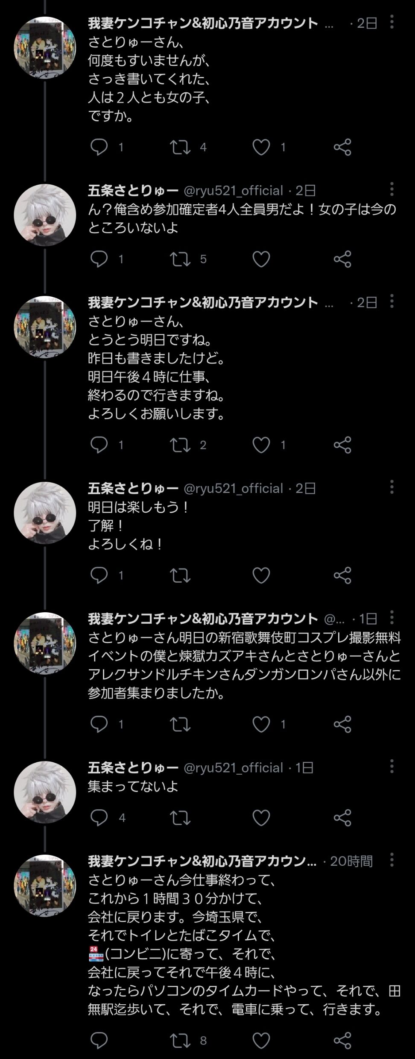Open 我妻ケンコチャン display name on the 1日 tweet
The height and width of the screenshot is (1059, 415).
203,618
